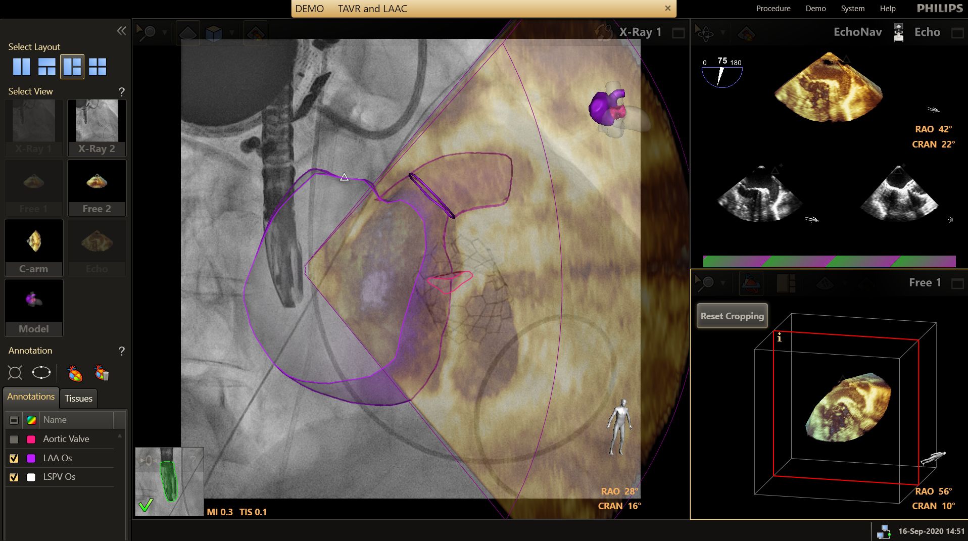Click the delete heart model icon
Viewport: 968px width, 541px height.
point(102,373)
